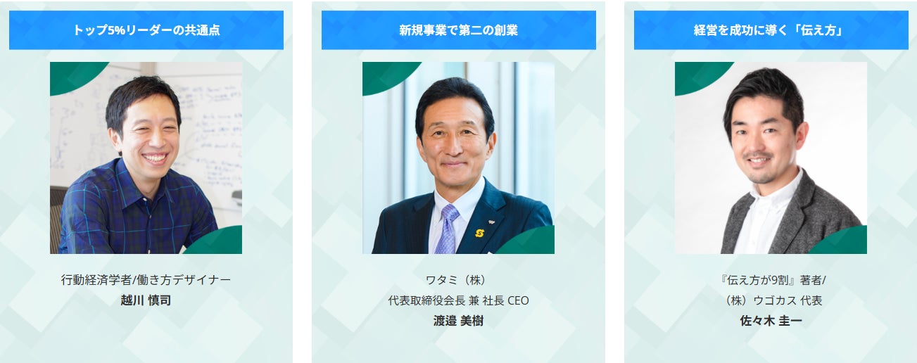This screenshot has height=363, width=917.
Task: Open the speaker photo in the 越川 慎司 card
Action: [x=146, y=158]
